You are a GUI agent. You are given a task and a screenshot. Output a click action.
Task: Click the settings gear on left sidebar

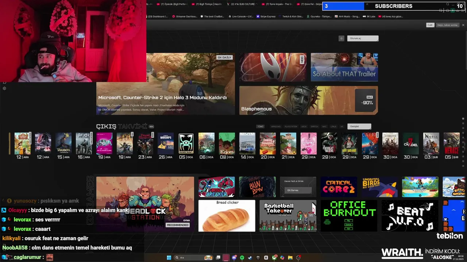tap(4, 88)
